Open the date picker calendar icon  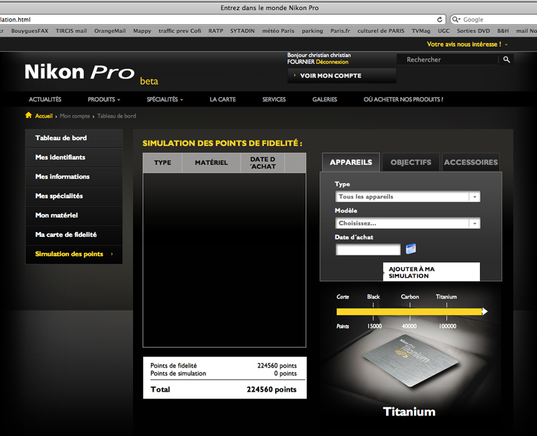coord(411,249)
